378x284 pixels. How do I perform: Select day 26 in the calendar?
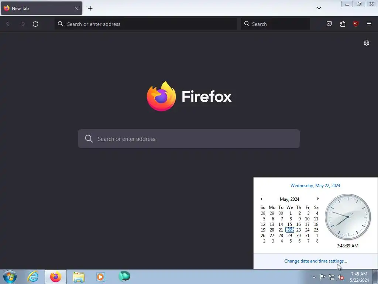pos(263,236)
